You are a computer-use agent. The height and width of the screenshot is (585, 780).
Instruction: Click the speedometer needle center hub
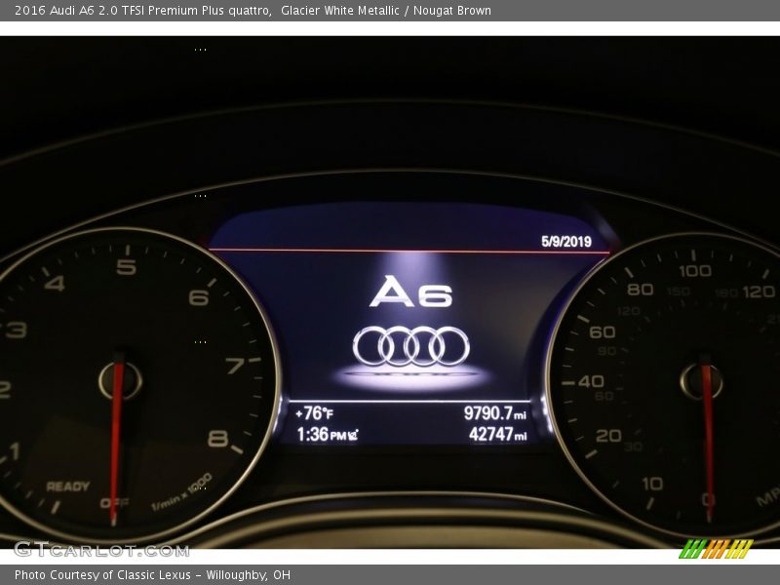(701, 382)
